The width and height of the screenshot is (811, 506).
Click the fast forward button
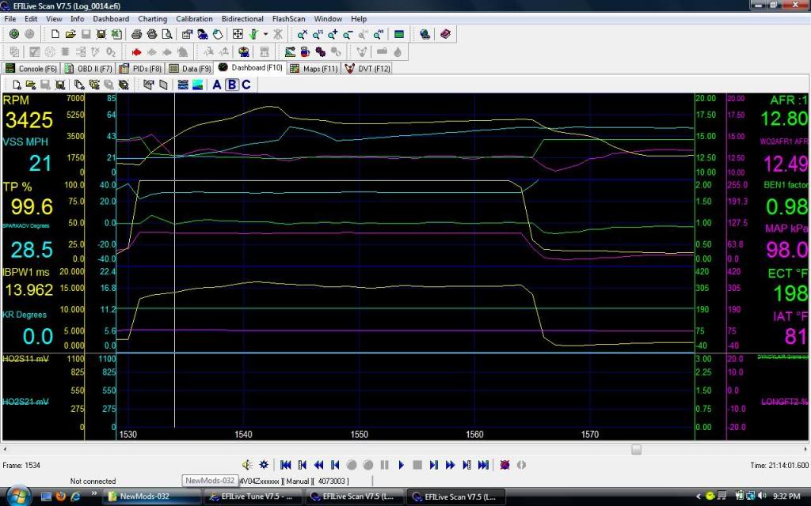[451, 465]
